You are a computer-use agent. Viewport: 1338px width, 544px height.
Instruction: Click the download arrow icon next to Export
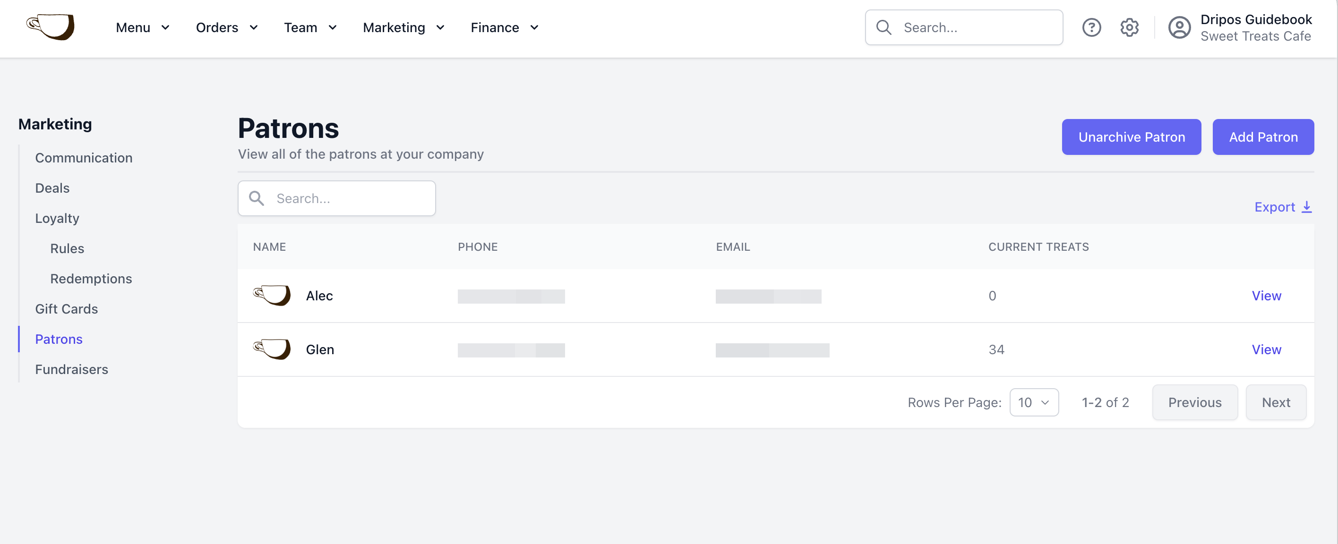pos(1307,206)
